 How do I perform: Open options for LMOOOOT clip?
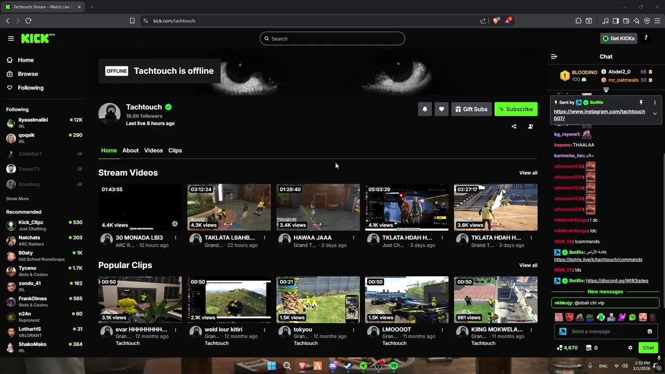[442, 330]
